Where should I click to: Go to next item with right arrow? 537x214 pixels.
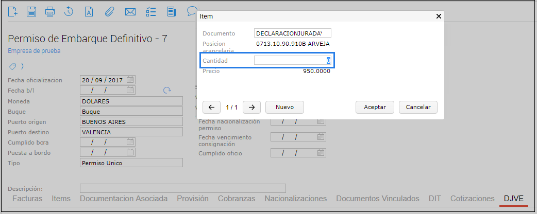(x=251, y=107)
